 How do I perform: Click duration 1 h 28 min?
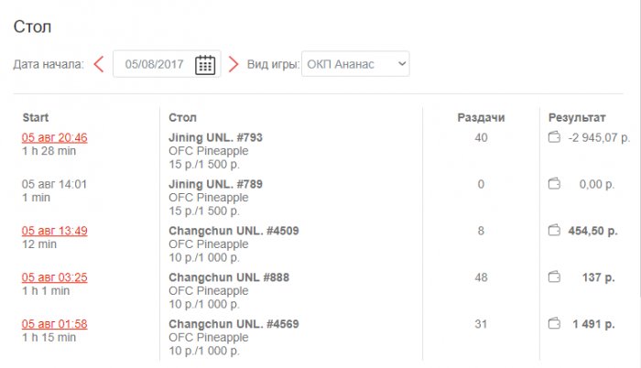(x=49, y=151)
